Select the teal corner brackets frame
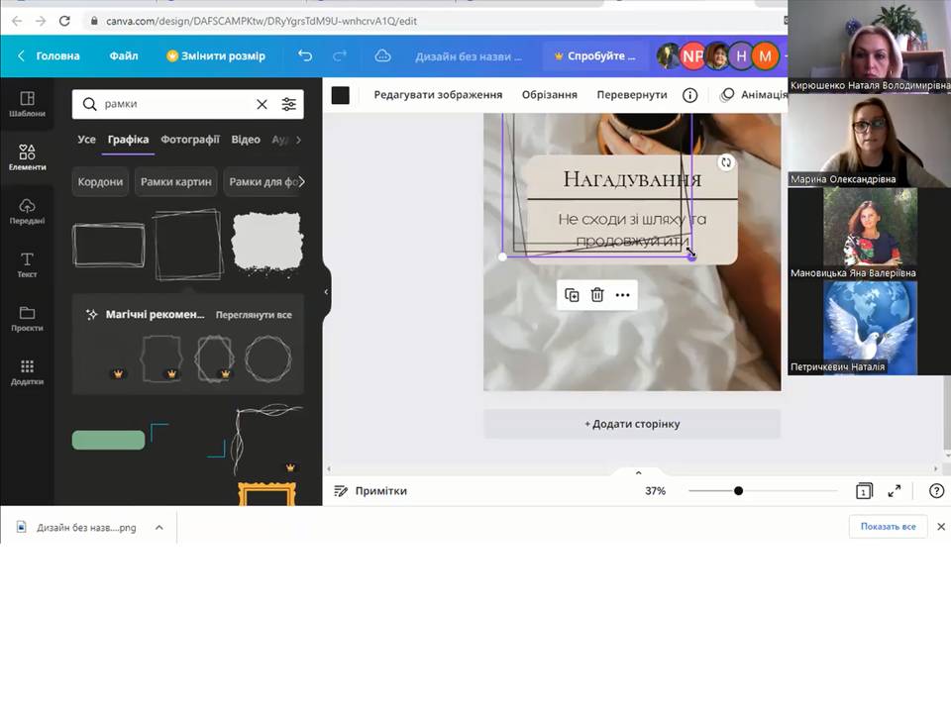The height and width of the screenshot is (713, 951). [187, 440]
